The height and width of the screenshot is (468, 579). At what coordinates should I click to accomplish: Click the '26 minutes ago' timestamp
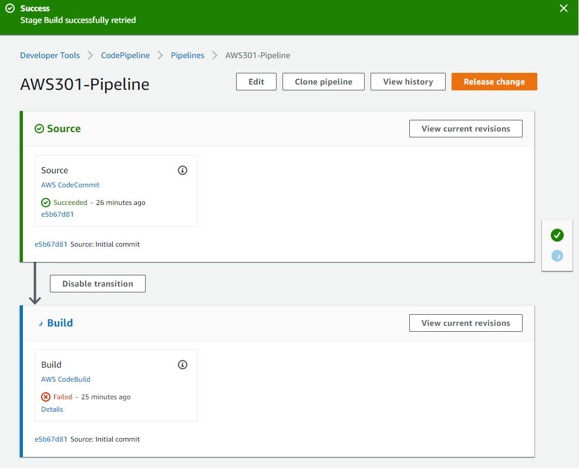[x=121, y=203]
